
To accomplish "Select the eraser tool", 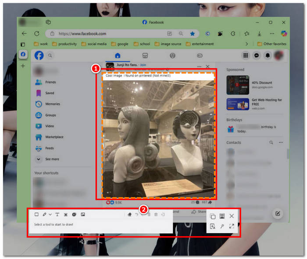I will click(129, 215).
